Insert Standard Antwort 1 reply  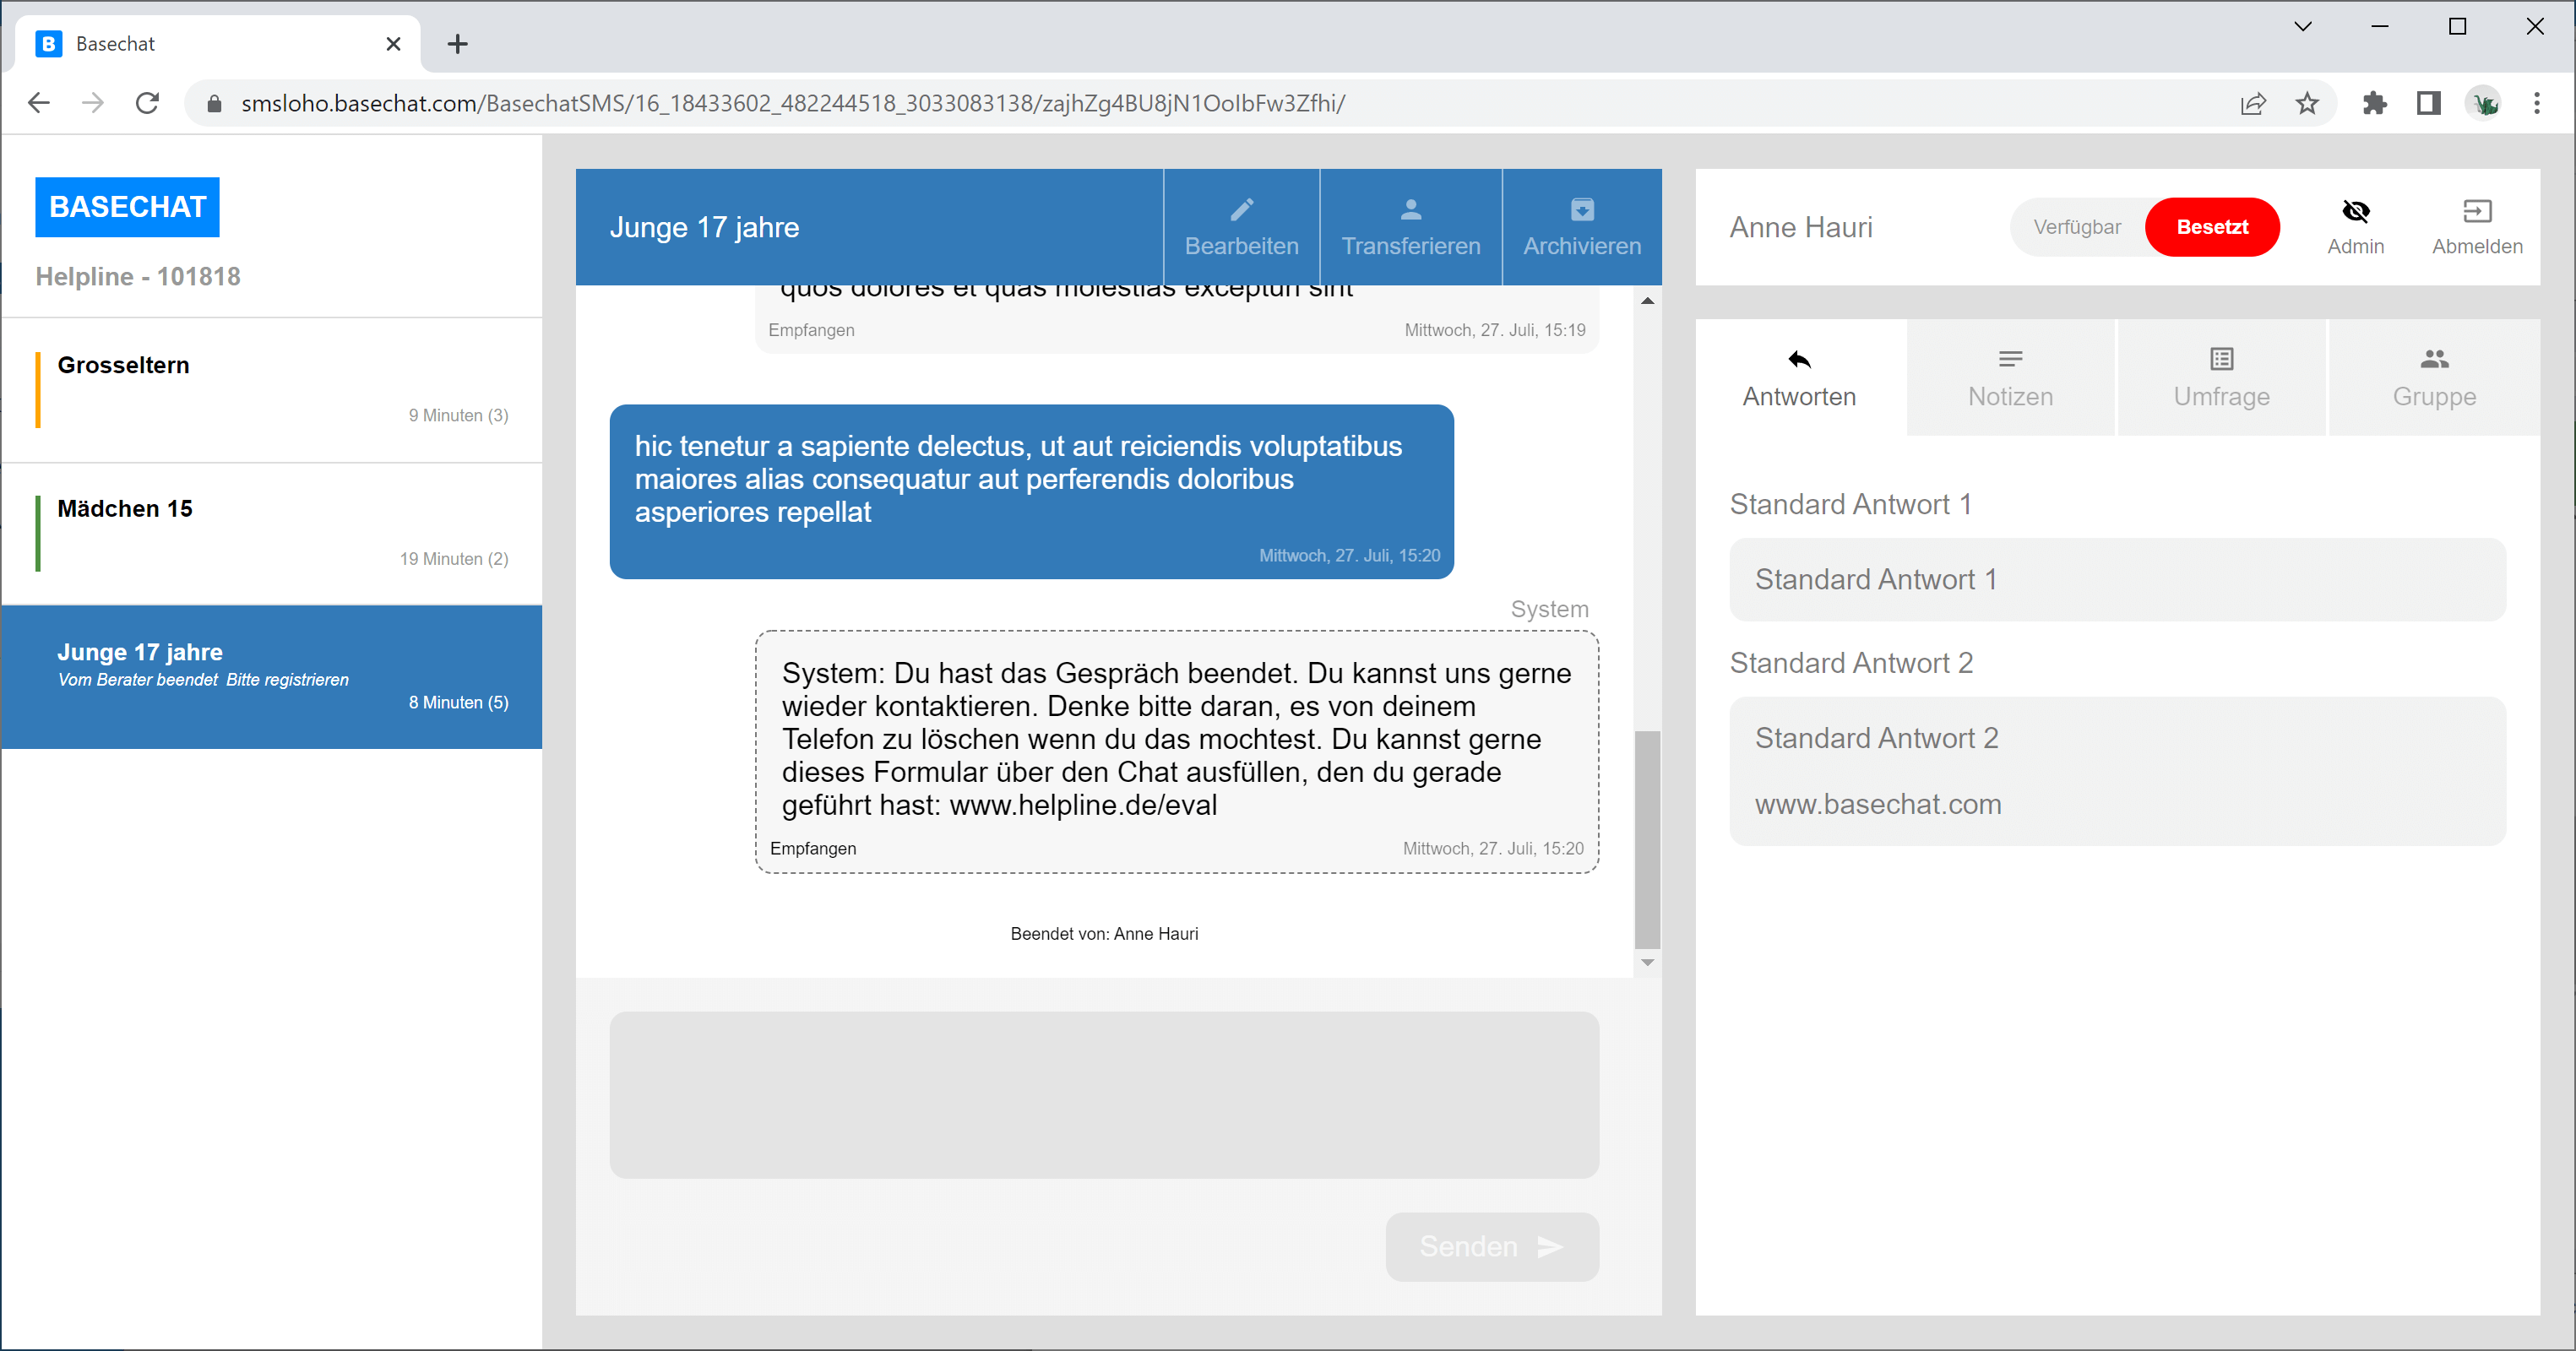pyautogui.click(x=2117, y=580)
